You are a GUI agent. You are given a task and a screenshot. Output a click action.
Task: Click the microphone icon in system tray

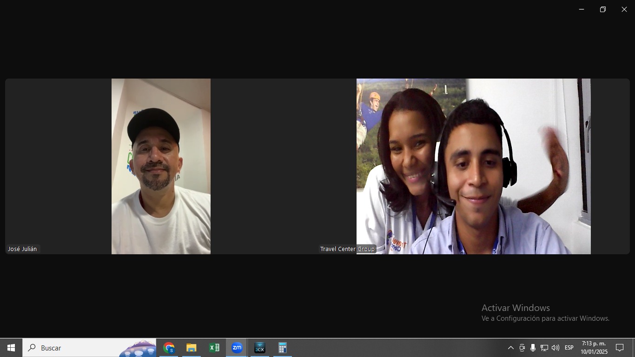533,348
